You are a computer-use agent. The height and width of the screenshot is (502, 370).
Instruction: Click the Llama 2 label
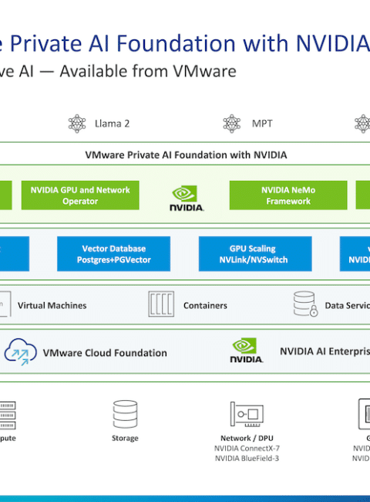click(x=112, y=124)
